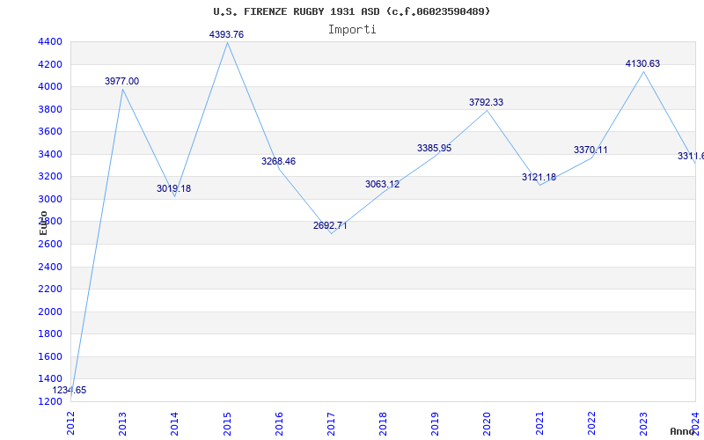Click the 3200 y-axis tick label
Screen dimensions: 704x440
(50, 177)
